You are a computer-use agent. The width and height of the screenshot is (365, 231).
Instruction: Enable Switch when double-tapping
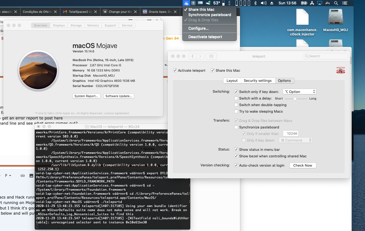coord(236,105)
